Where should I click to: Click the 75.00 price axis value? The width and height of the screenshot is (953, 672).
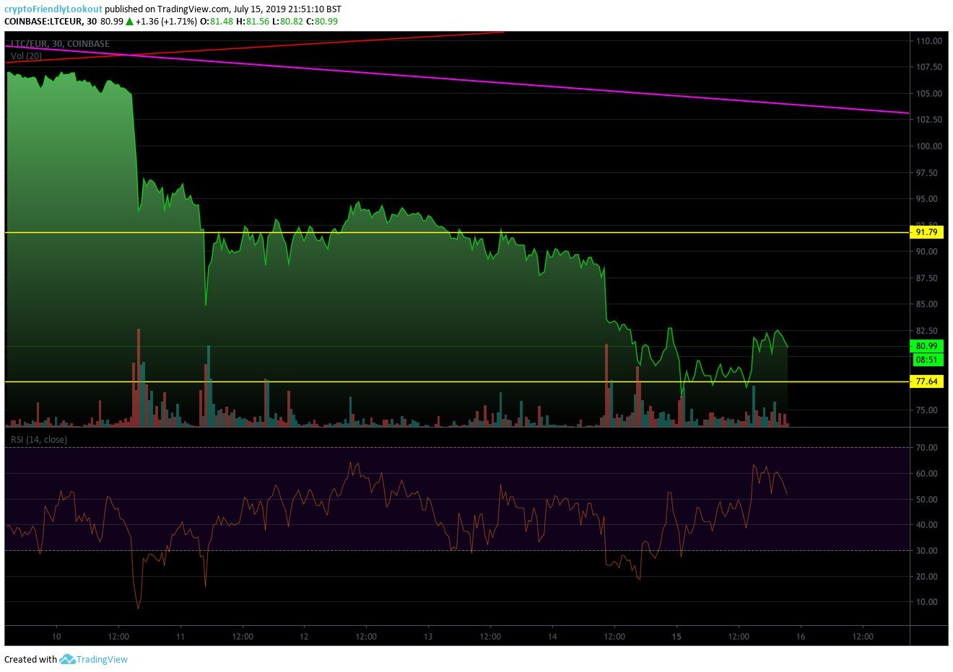pyautogui.click(x=928, y=410)
